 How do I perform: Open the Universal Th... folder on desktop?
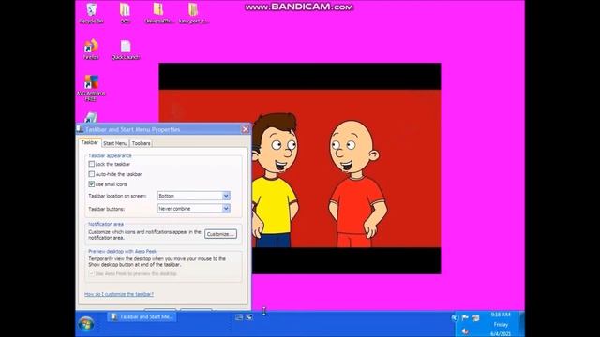coord(158,13)
